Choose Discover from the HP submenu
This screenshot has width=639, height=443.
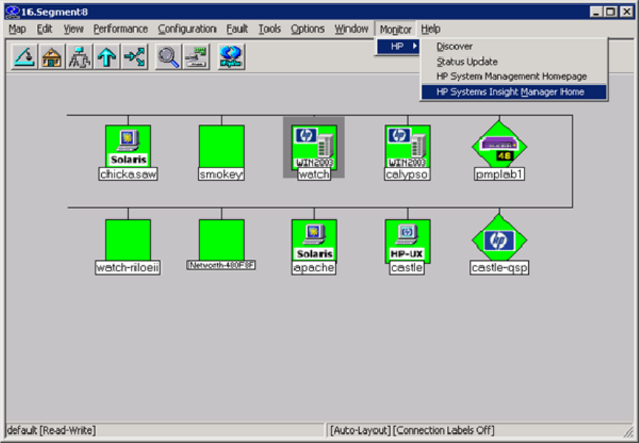point(513,47)
